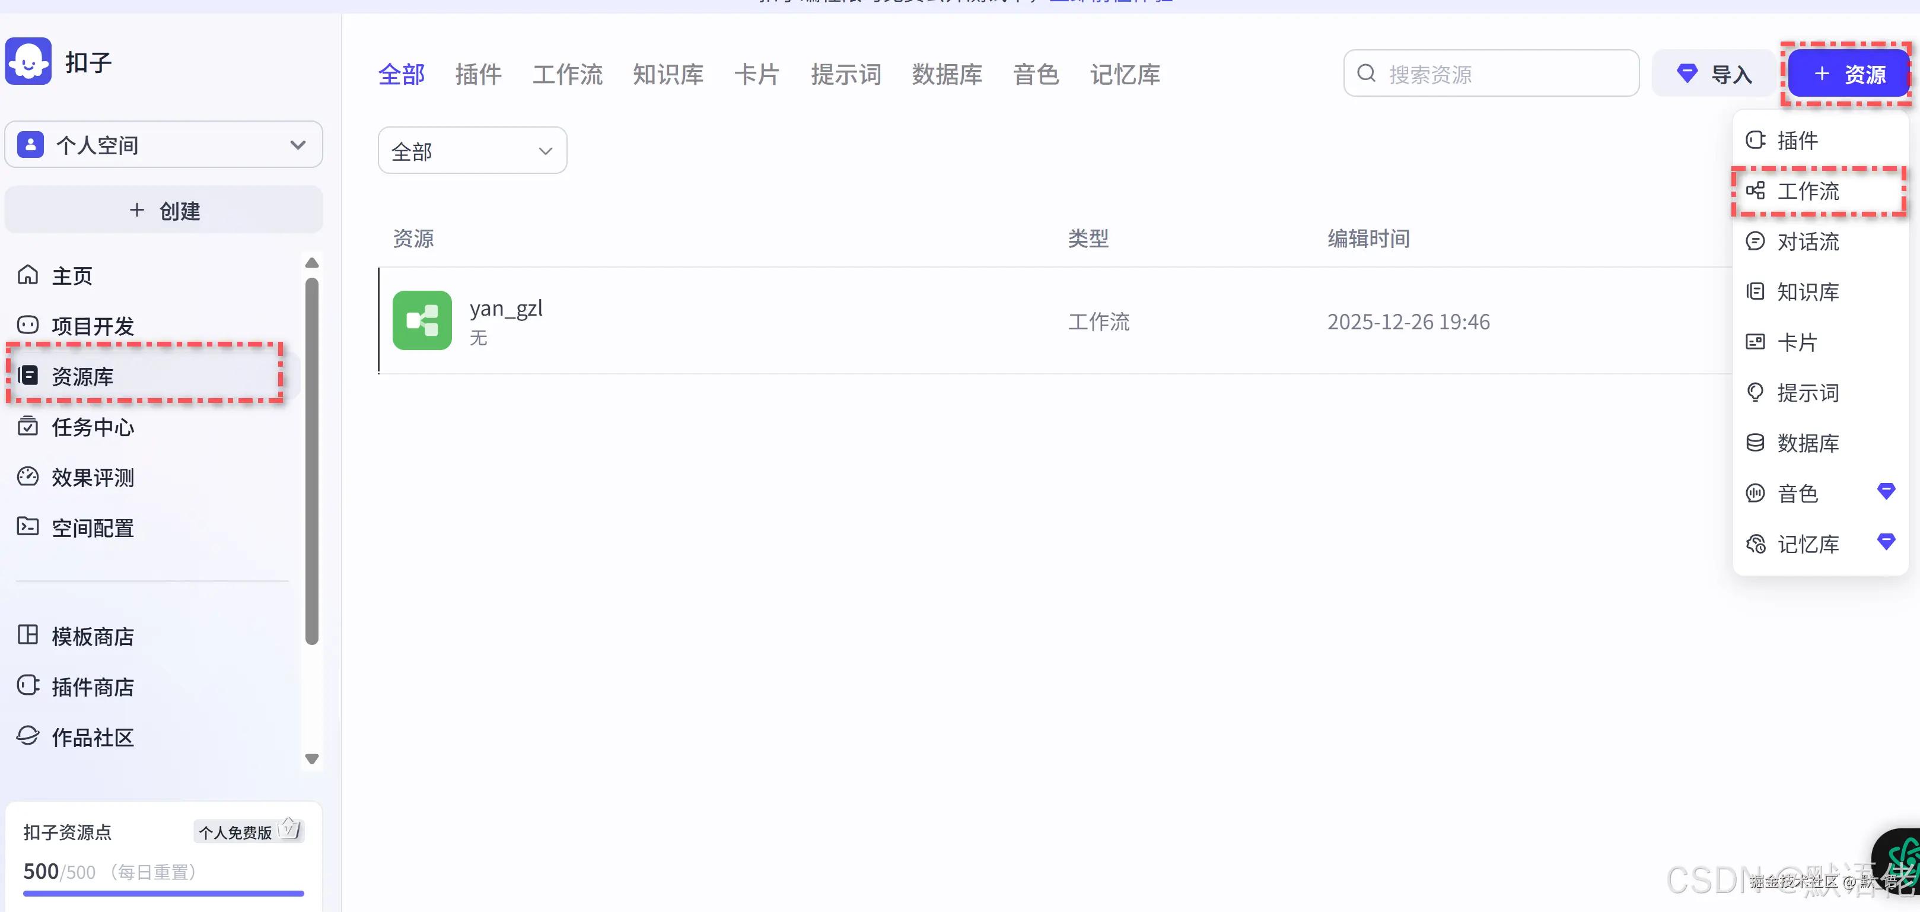Select 工作流 from the resource menu
This screenshot has height=912, width=1920.
[x=1809, y=191]
